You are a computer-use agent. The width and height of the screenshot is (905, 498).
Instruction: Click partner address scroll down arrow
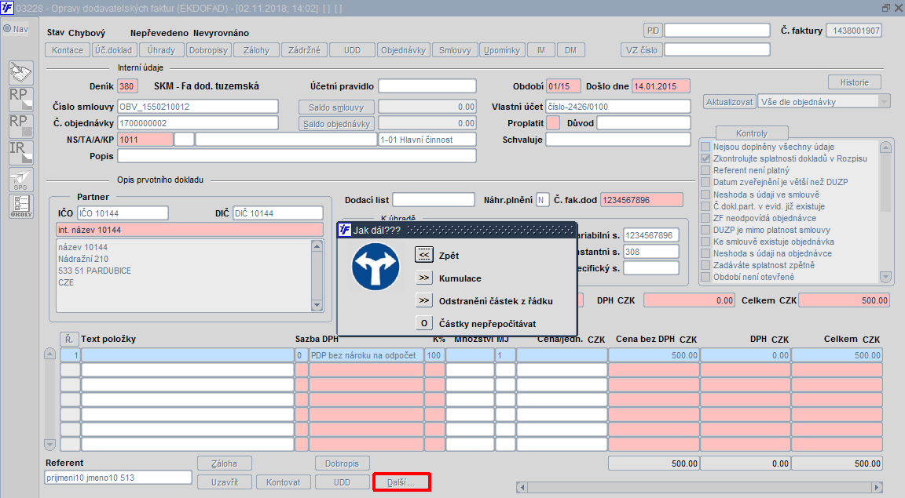[x=317, y=306]
